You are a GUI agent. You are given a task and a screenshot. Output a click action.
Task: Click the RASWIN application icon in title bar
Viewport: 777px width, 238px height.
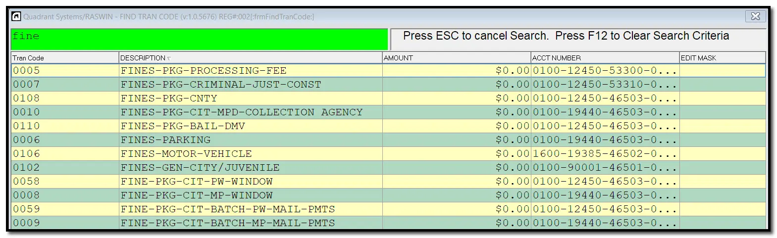click(16, 16)
